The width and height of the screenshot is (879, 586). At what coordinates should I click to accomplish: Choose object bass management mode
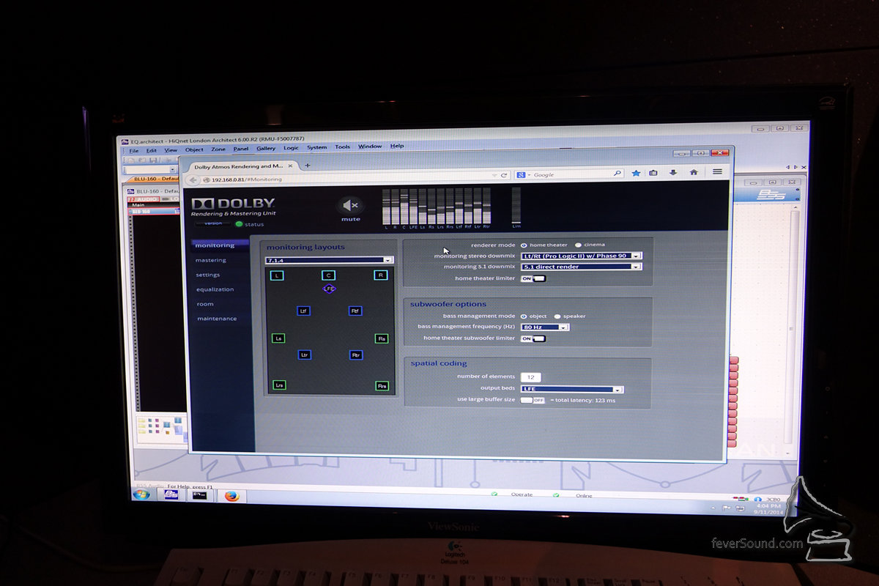pos(523,316)
